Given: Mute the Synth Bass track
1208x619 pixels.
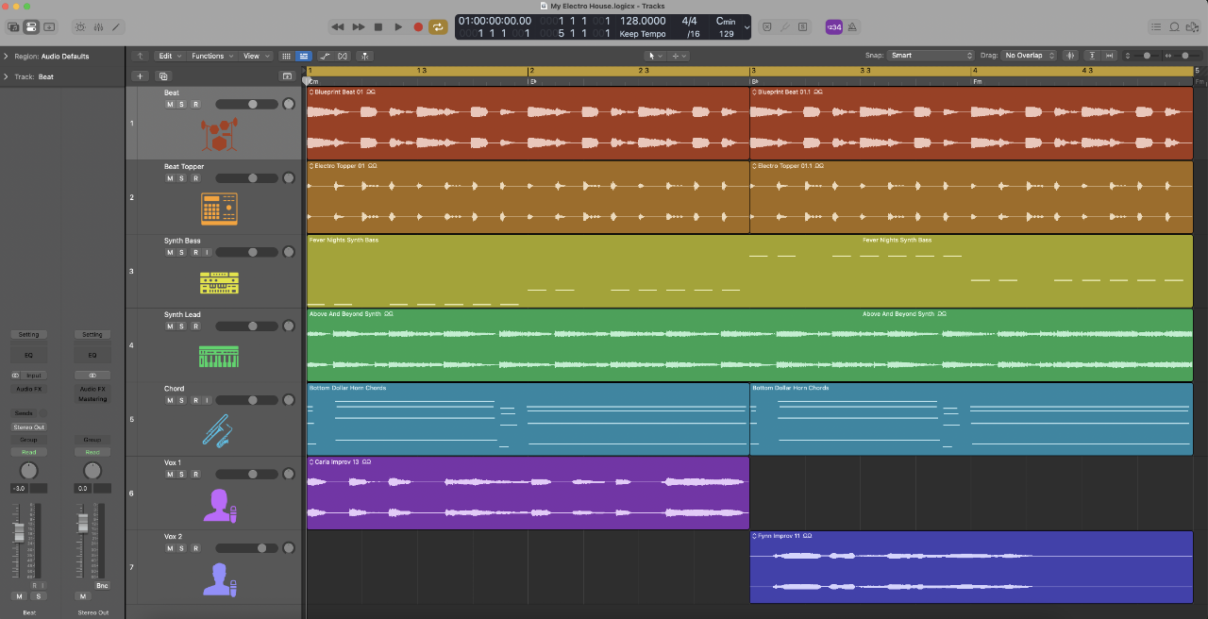Looking at the screenshot, I should coord(171,252).
